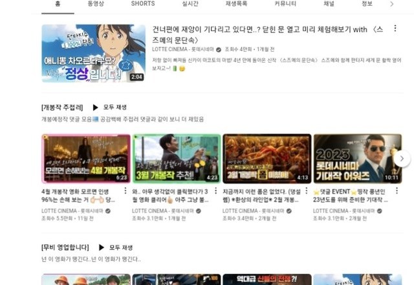Screen dimensions: 414x285
Task: Go to the 커뮤니티 tab
Action: [x=285, y=4]
